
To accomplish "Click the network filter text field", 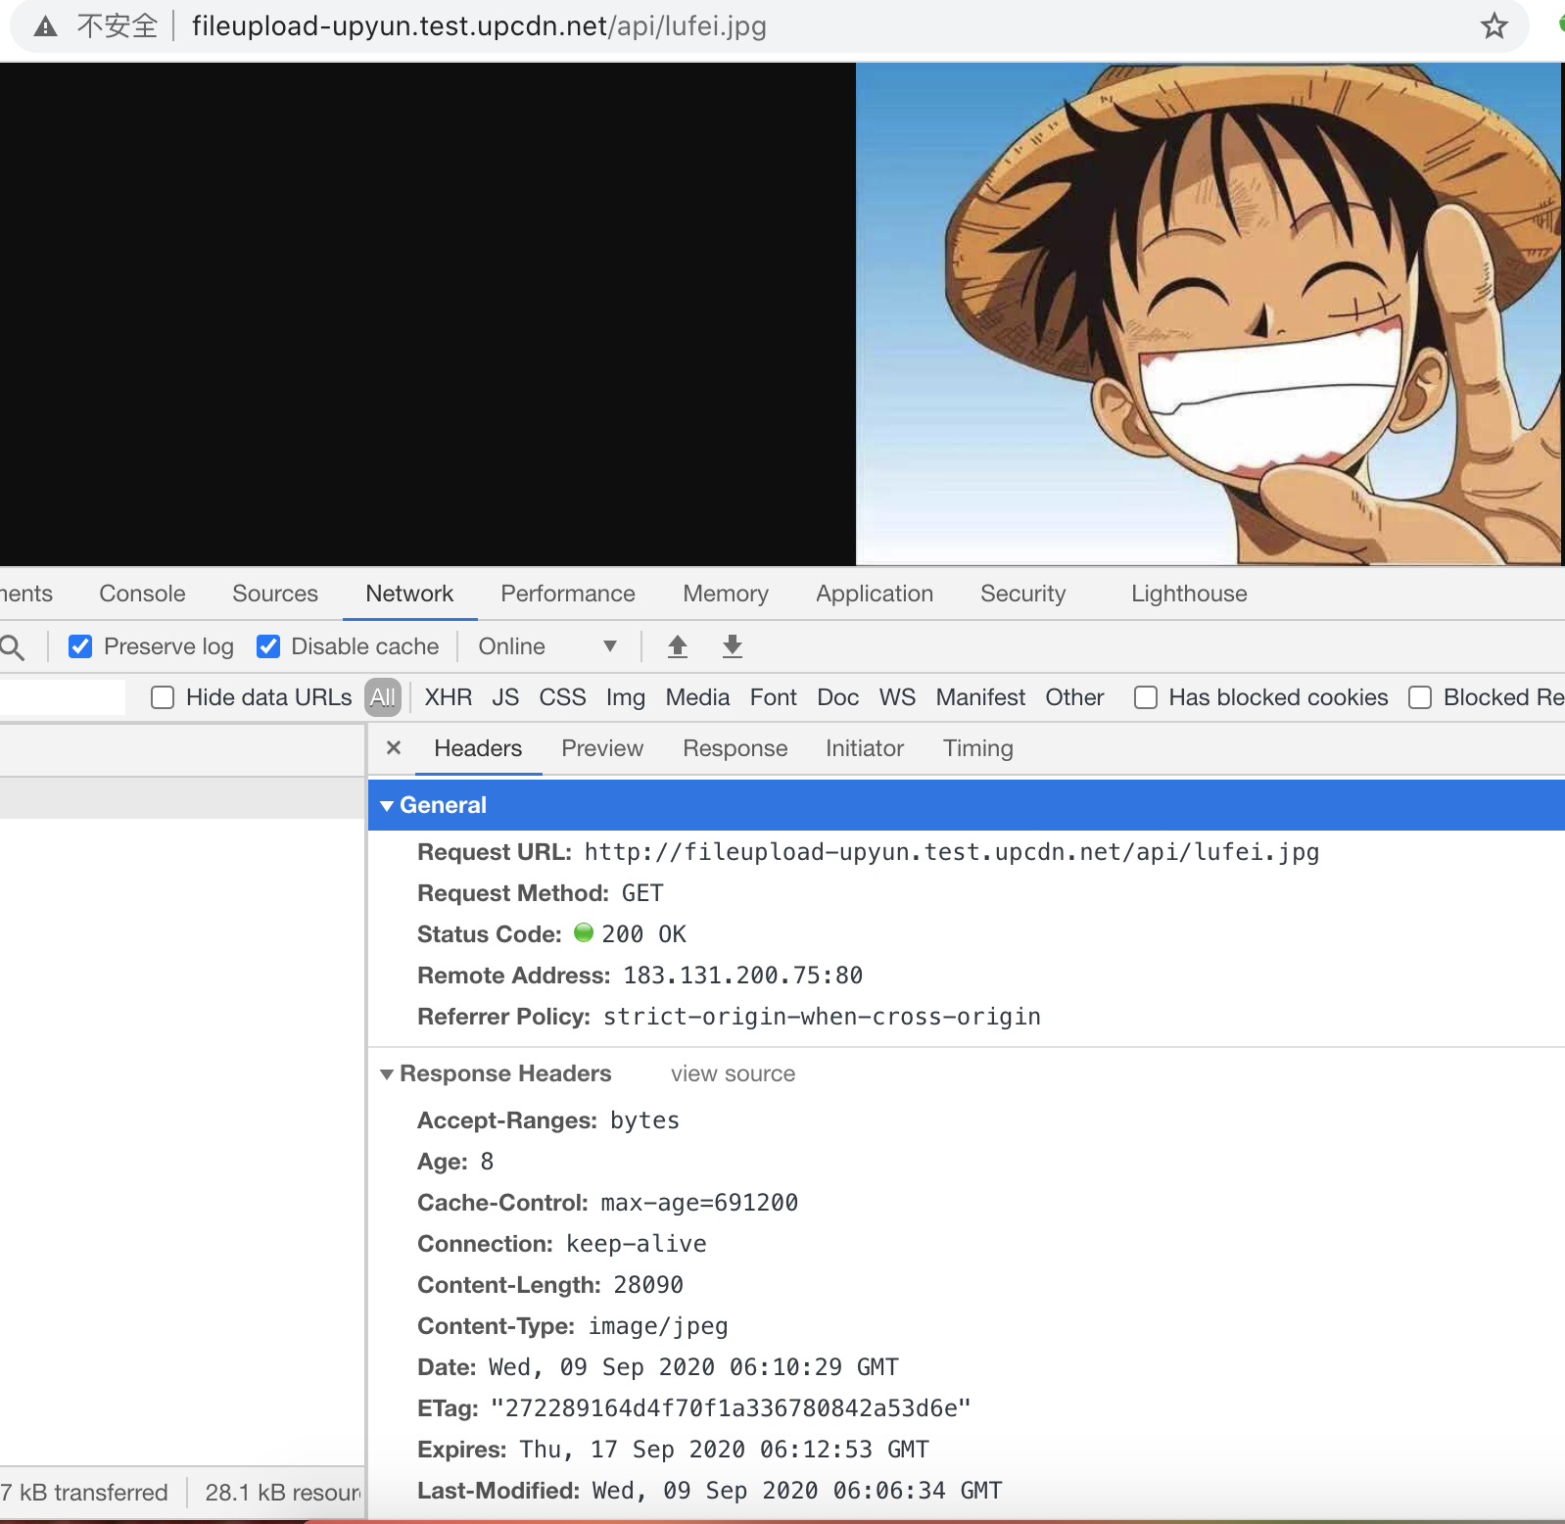I will (x=63, y=697).
